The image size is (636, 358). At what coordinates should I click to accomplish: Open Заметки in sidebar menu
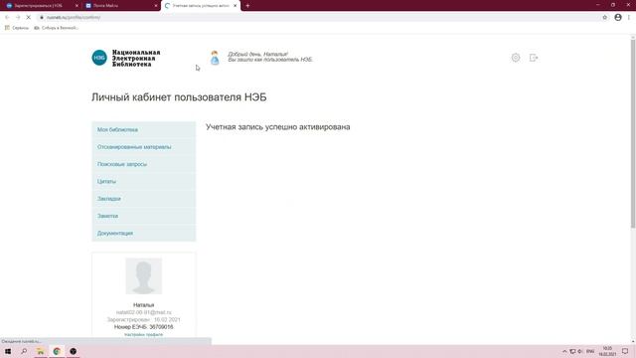(x=143, y=216)
